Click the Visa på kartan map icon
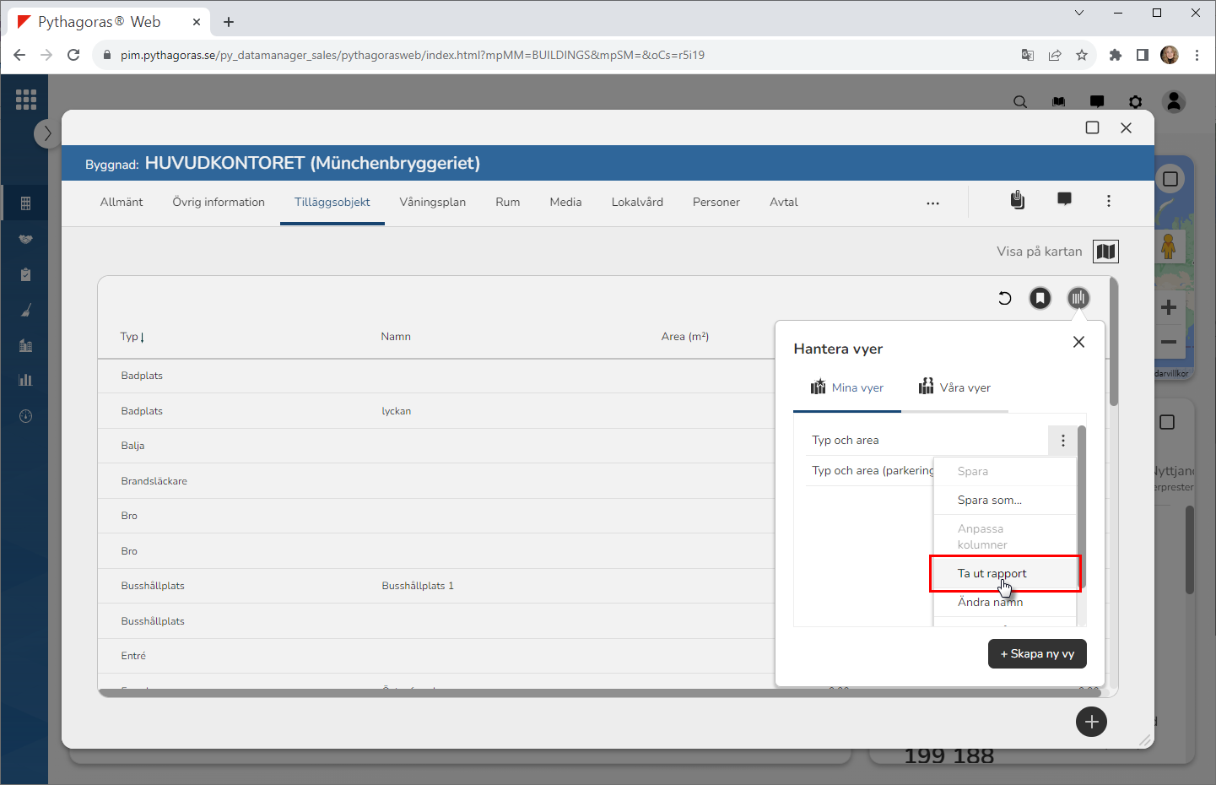 (1105, 252)
